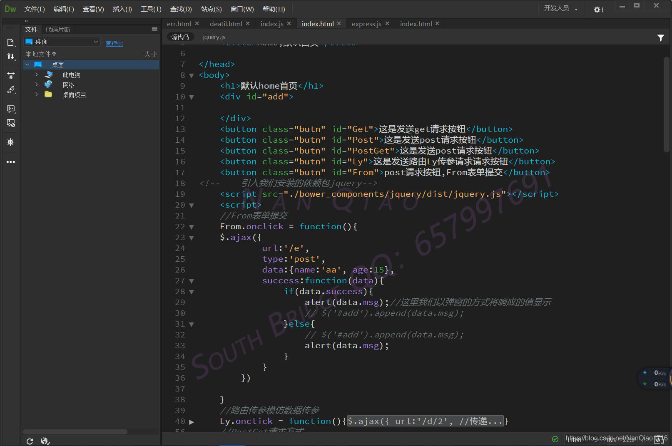Image resolution: width=672 pixels, height=446 pixels.
Task: Open preview in browser/device icon
Action: click(x=659, y=439)
